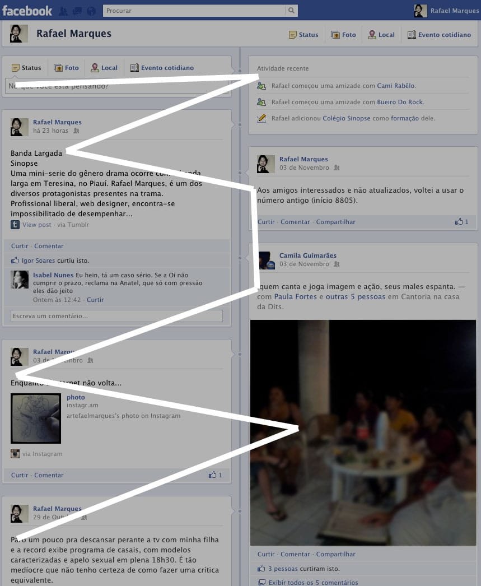Click Compartilhar on the 8805 number post
Screen dimensions: 481x586
pyautogui.click(x=335, y=222)
